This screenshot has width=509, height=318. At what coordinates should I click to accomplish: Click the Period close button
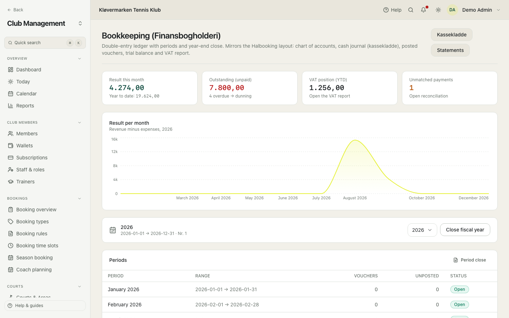[470, 260]
